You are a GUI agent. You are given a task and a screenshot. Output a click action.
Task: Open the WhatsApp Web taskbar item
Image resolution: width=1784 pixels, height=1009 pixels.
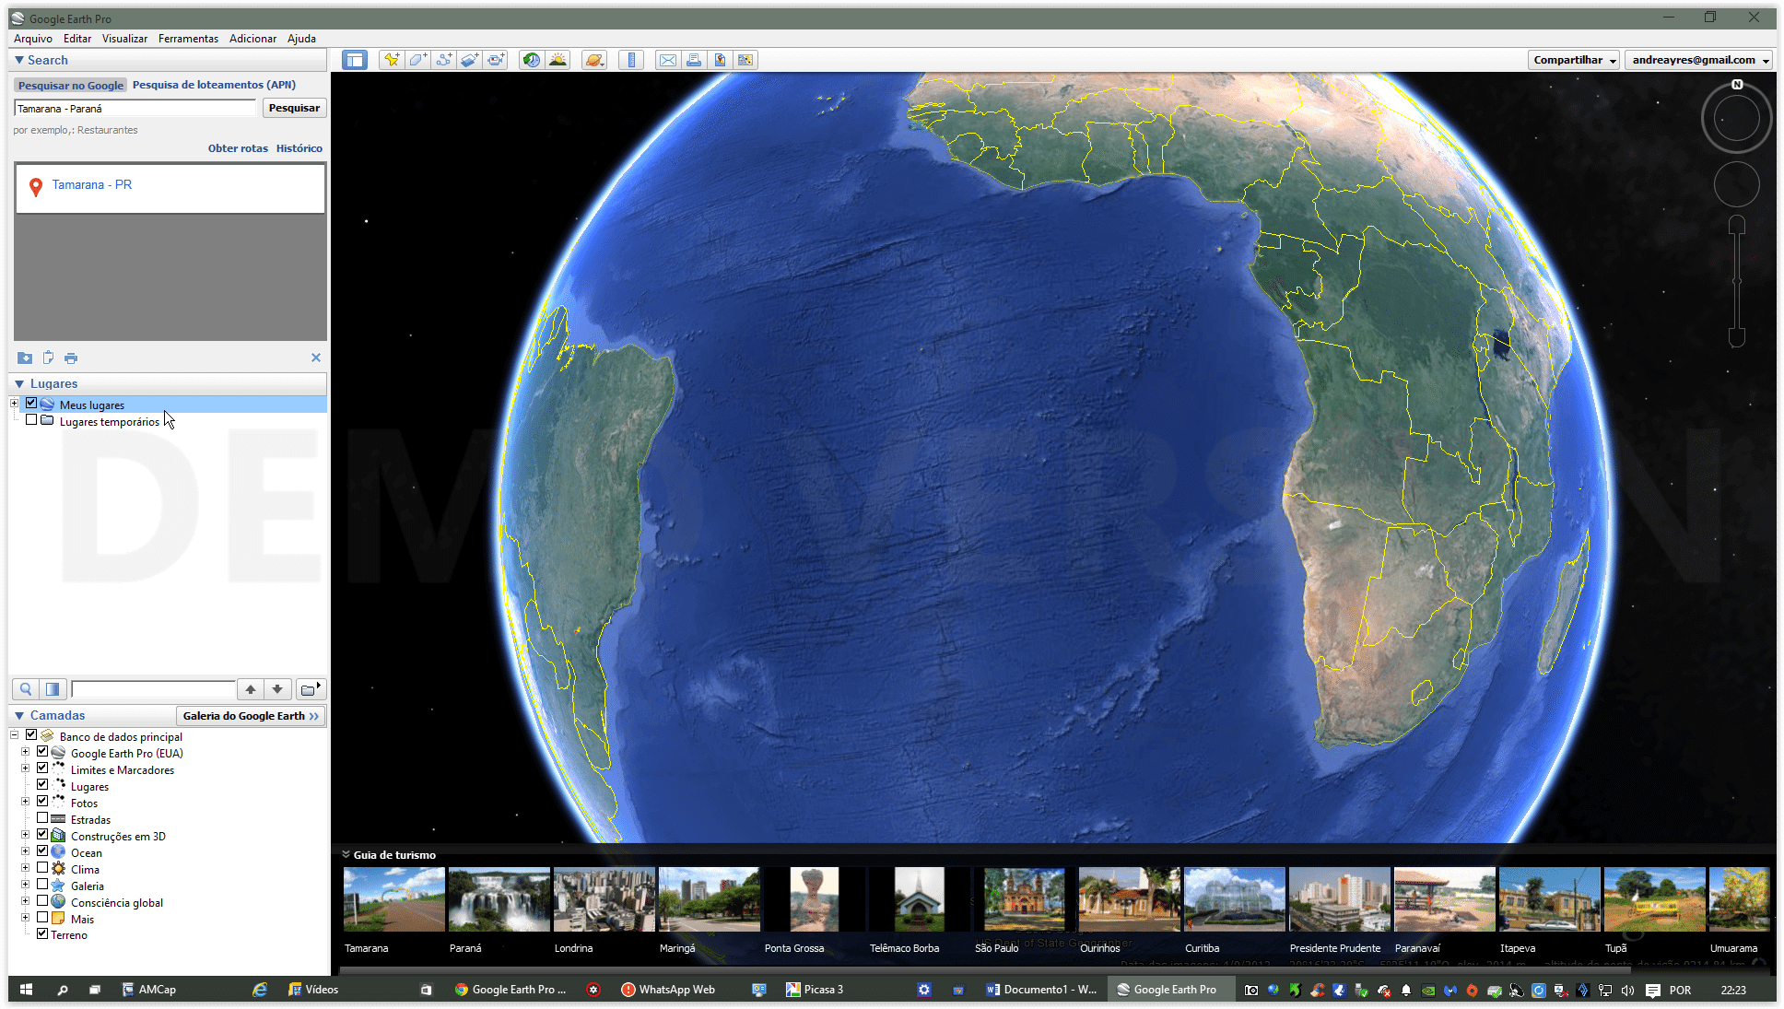click(669, 990)
